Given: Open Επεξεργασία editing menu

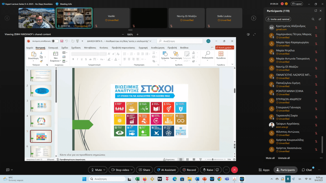Looking at the screenshot, I should point(208,56).
